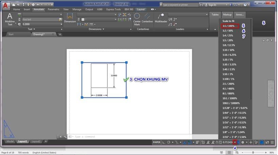Click the Clean Screen icon in status bar
The height and width of the screenshot is (155, 278).
click(x=267, y=142)
